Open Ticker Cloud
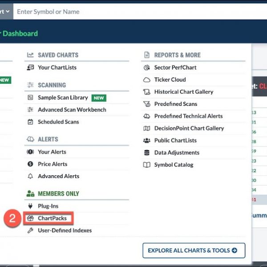 170,80
